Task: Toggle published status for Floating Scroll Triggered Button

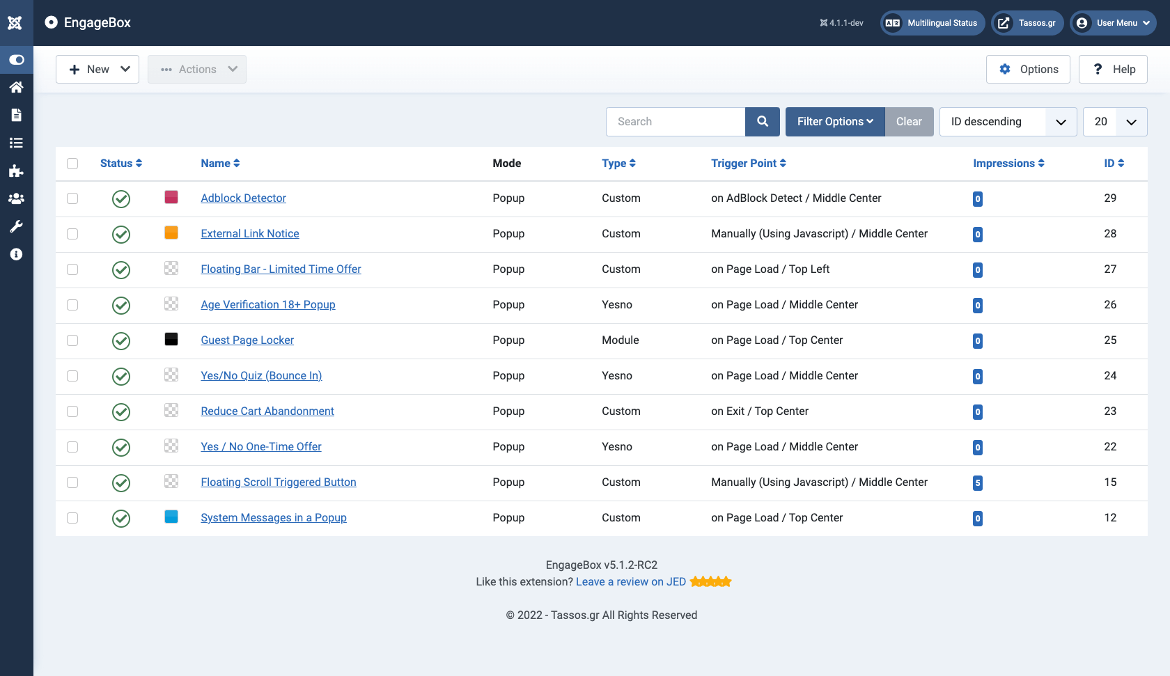Action: coord(121,483)
